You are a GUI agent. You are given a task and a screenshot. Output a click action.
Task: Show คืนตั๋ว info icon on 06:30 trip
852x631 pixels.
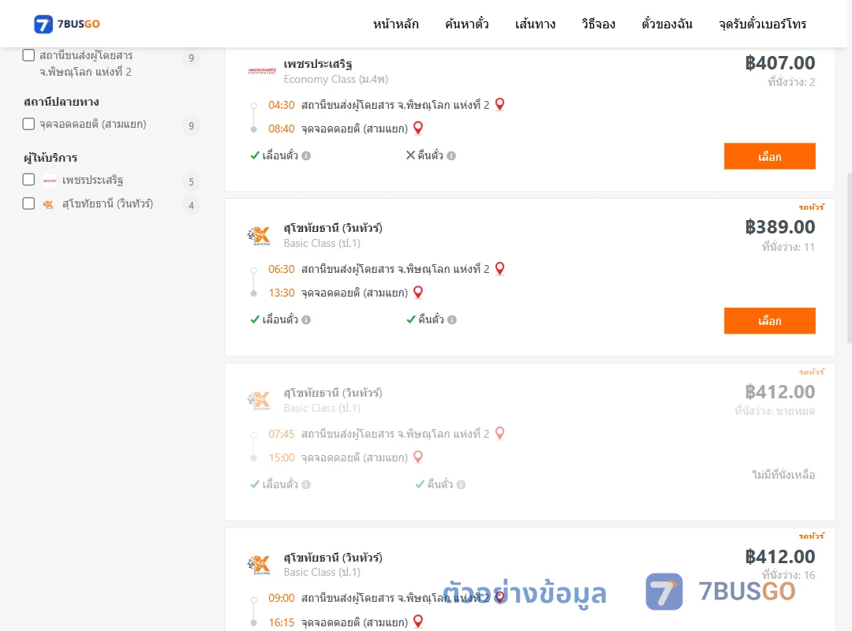click(452, 320)
